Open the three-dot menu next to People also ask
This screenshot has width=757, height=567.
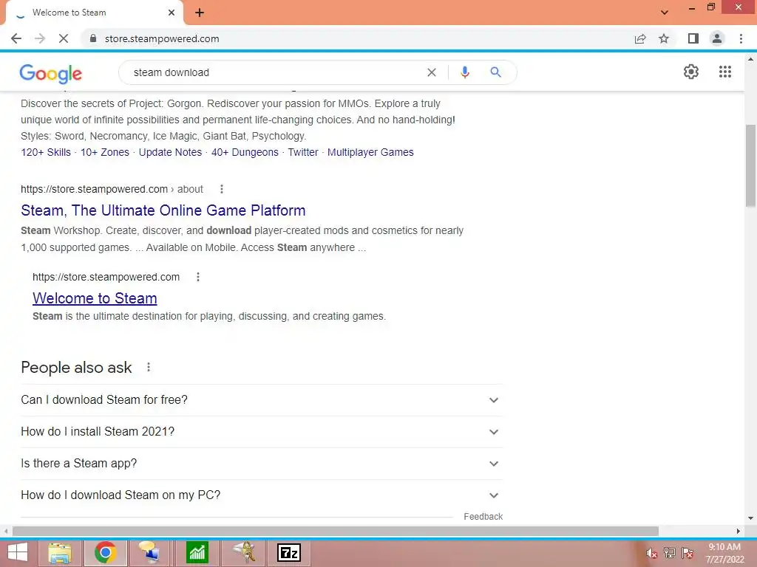pos(149,368)
